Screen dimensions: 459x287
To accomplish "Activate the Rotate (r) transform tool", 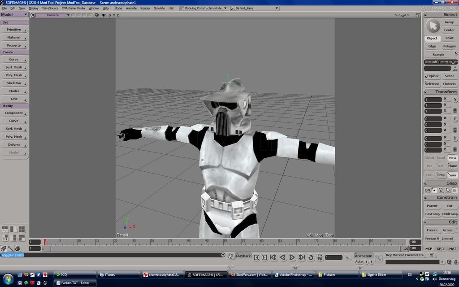I will click(x=455, y=119).
